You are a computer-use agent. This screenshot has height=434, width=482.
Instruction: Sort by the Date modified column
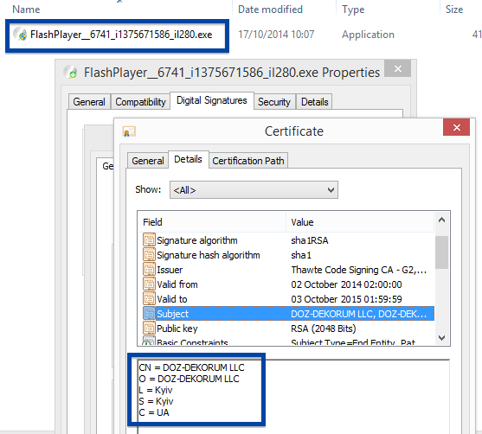coord(270,10)
